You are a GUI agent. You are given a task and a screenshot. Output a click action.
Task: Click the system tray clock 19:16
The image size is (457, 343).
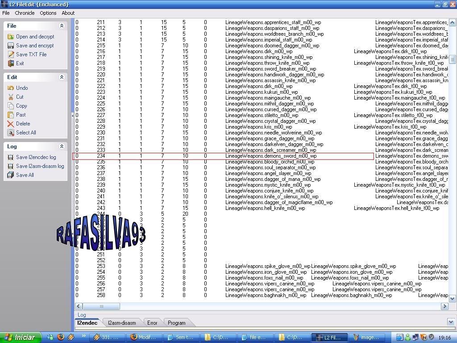[x=445, y=338]
